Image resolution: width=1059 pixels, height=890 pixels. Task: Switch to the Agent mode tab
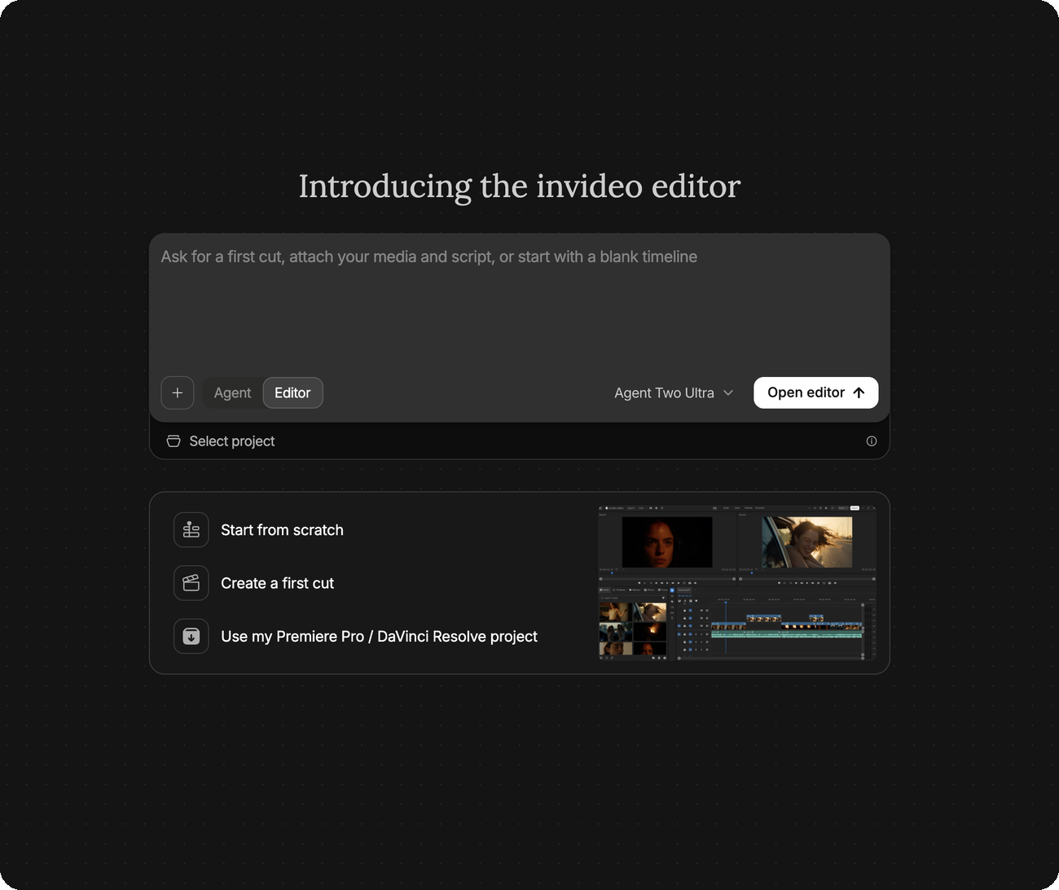tap(232, 392)
